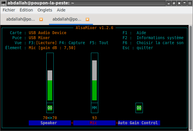Click the Speaker volume bar
This screenshot has width=193, height=131.
click(x=50, y=78)
